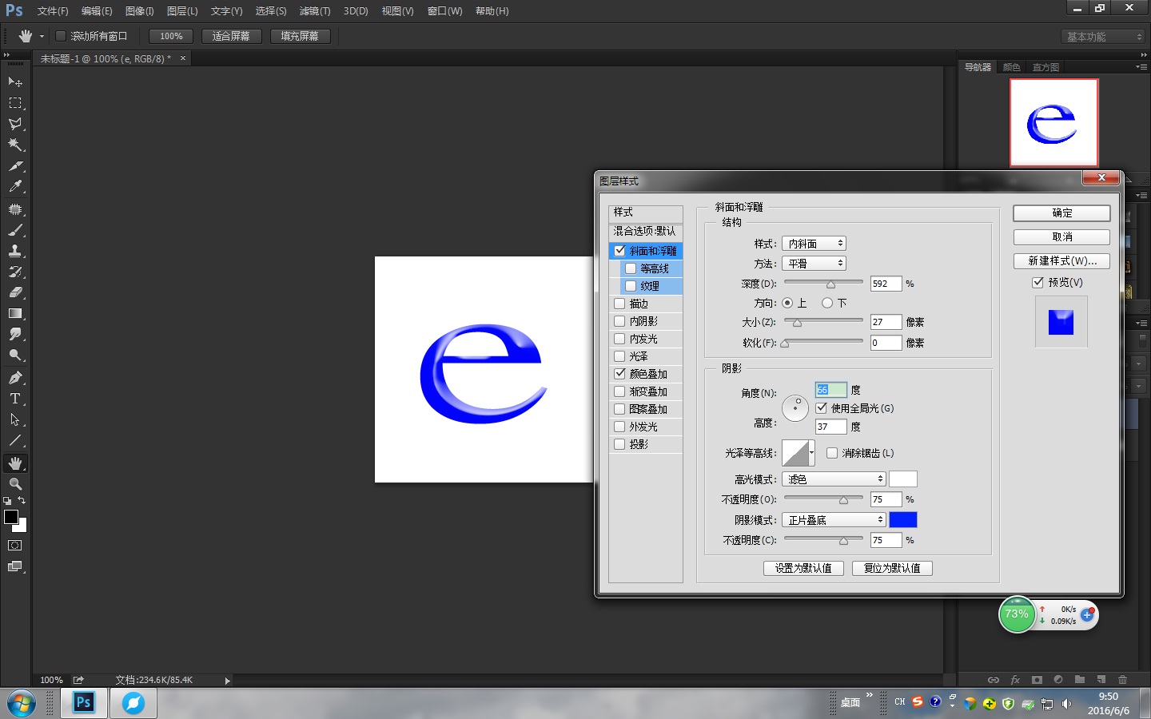The image size is (1151, 719).
Task: Select the Zoom tool
Action: pos(15,484)
